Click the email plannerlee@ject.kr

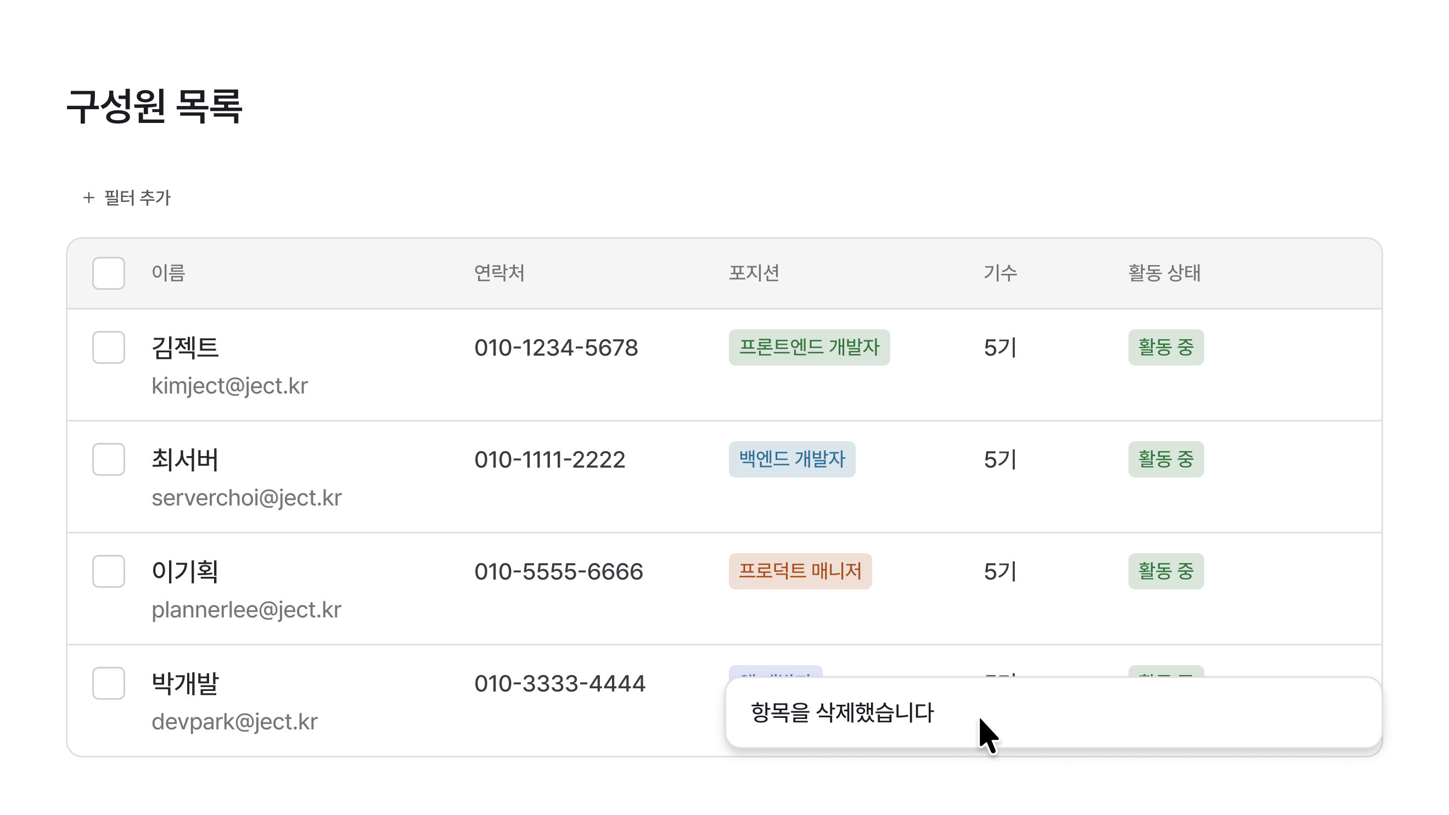point(246,610)
